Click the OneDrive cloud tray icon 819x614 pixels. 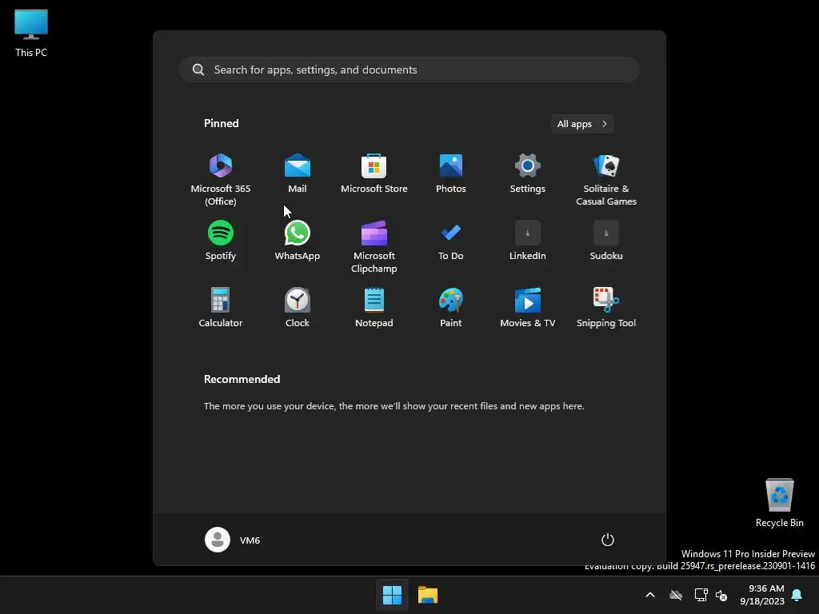click(676, 595)
